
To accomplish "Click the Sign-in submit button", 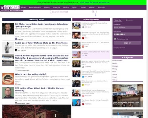I will coord(127,43).
